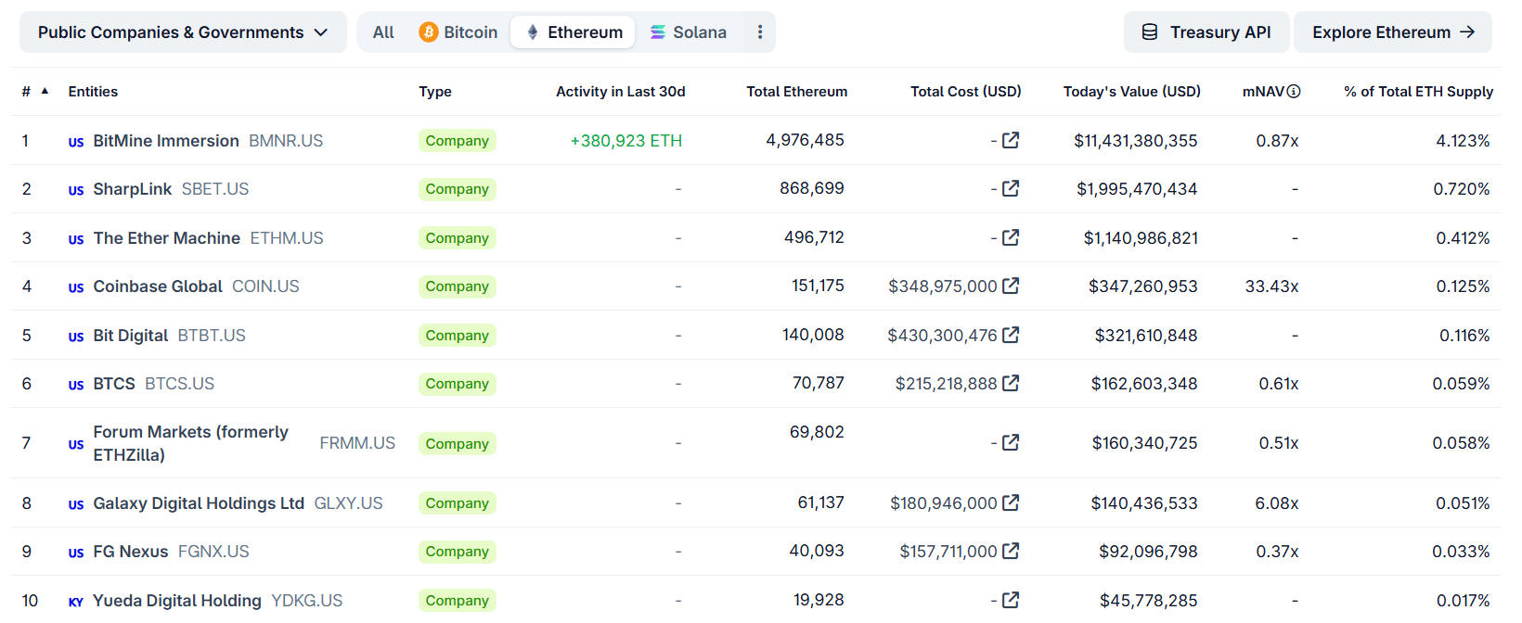Switch to the Bitcoin tab
This screenshot has width=1522, height=623.
458,32
